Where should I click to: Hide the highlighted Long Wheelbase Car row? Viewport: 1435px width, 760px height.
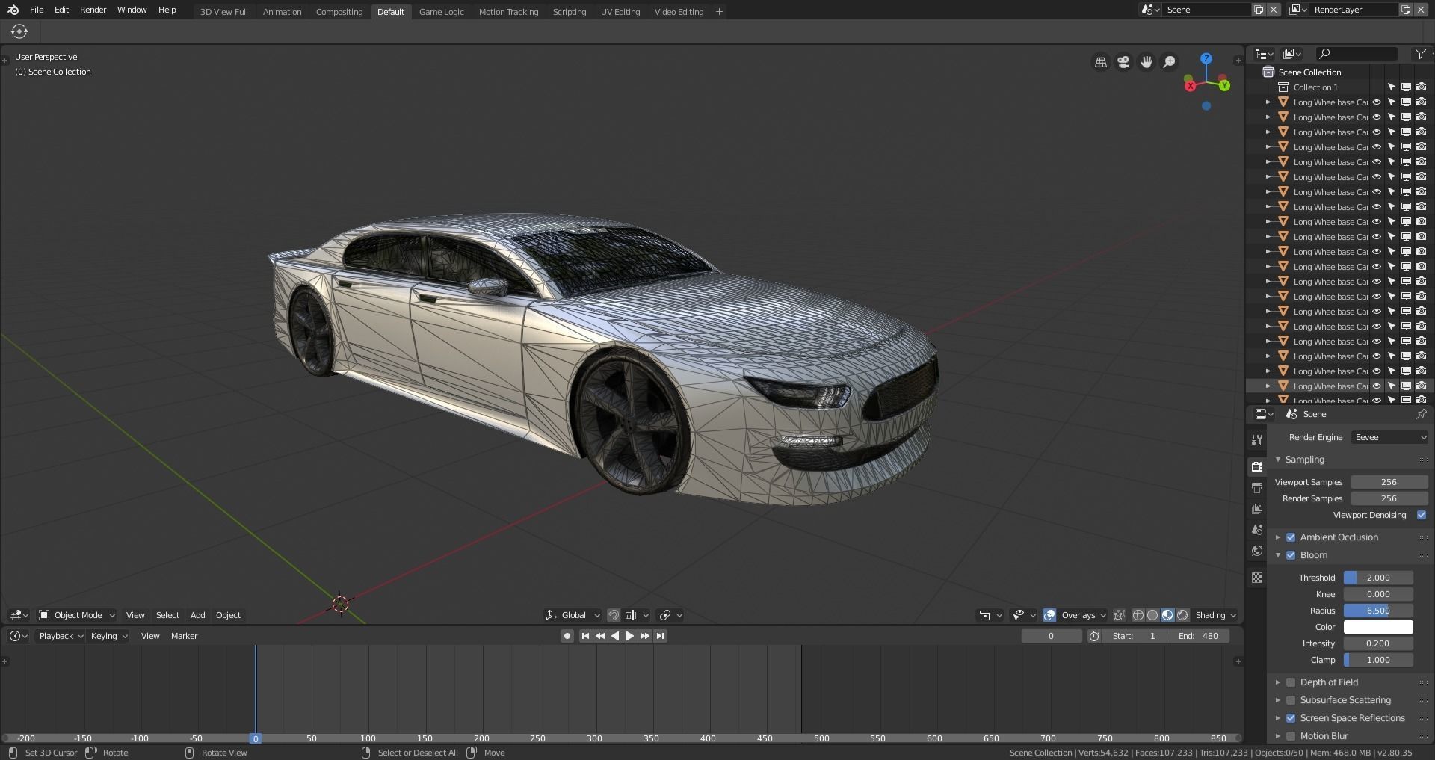point(1377,386)
